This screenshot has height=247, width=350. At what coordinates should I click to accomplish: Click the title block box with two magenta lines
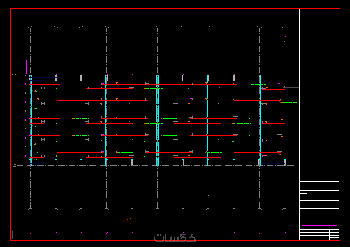(319, 224)
